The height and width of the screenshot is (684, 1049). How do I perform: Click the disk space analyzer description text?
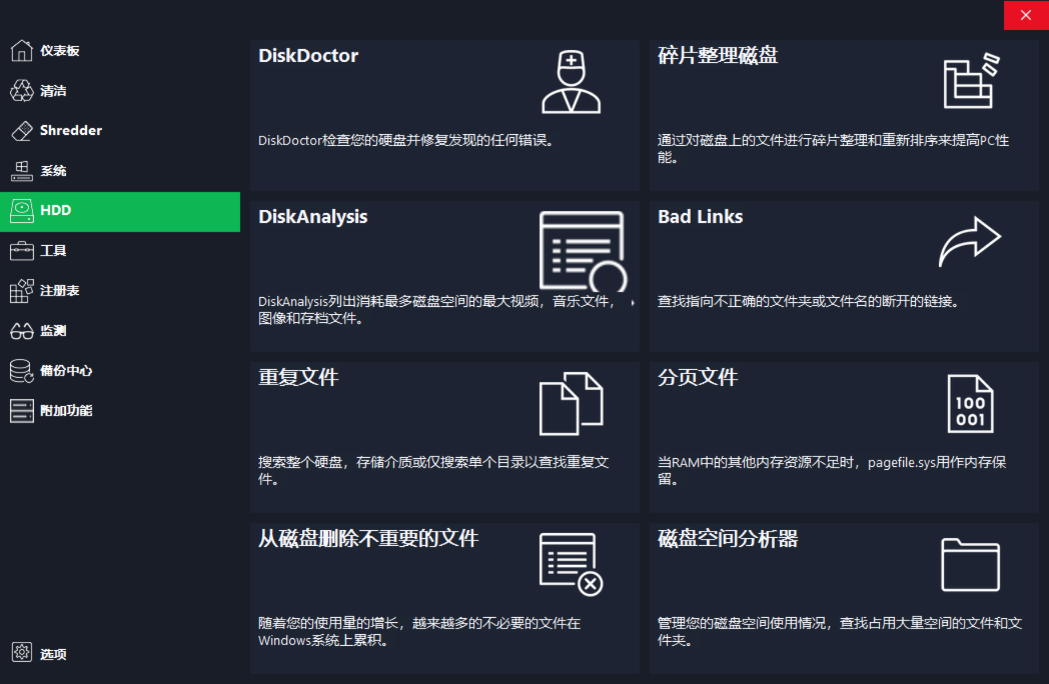coord(840,631)
